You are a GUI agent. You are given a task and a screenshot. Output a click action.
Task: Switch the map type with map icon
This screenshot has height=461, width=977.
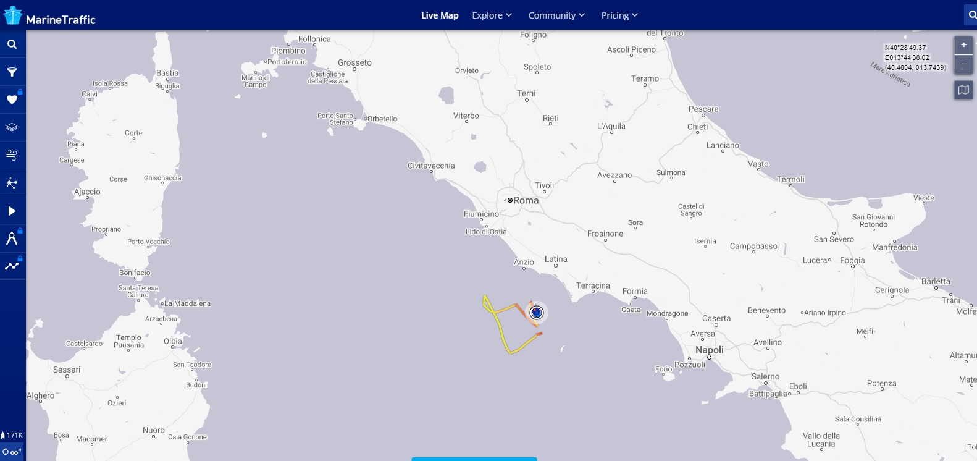pyautogui.click(x=963, y=90)
